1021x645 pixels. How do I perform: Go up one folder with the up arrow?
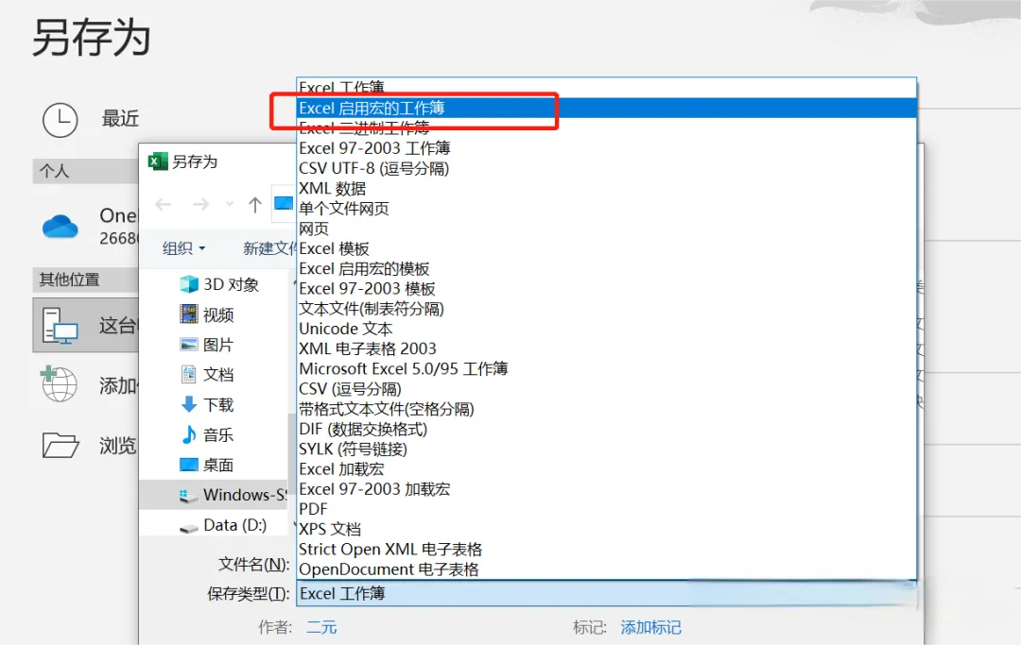click(x=254, y=205)
